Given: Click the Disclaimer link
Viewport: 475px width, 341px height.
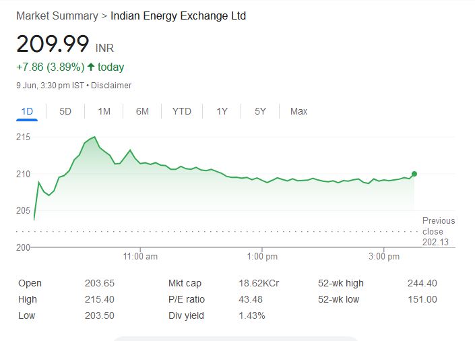Looking at the screenshot, I should click(111, 86).
